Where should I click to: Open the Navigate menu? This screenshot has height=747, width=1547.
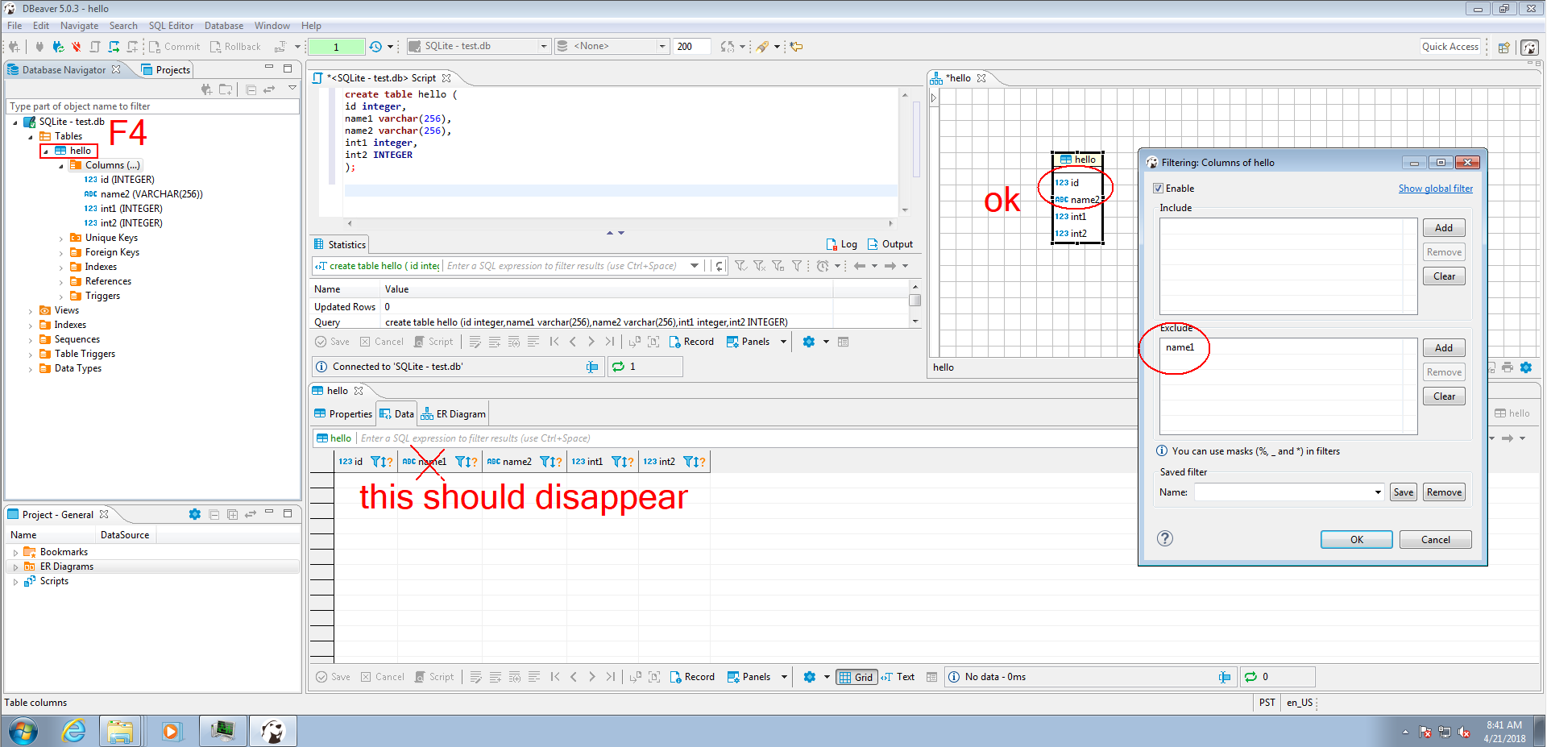click(x=79, y=26)
